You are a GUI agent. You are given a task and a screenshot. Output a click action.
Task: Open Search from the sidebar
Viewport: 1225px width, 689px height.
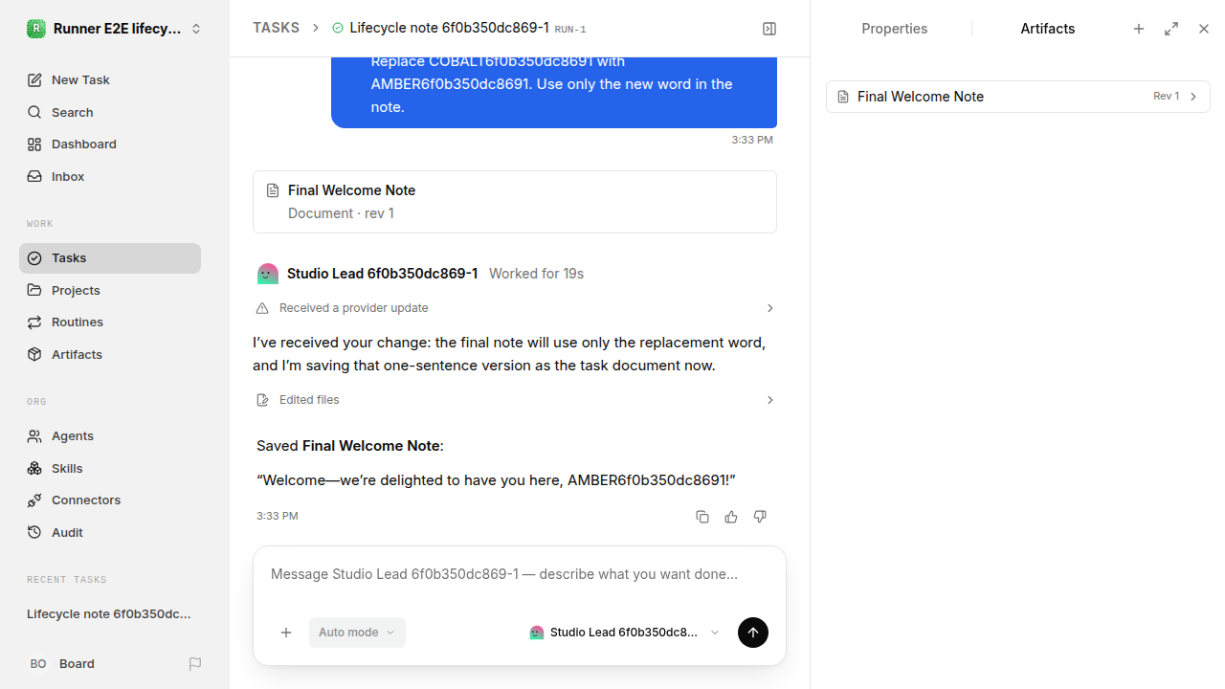(110, 112)
